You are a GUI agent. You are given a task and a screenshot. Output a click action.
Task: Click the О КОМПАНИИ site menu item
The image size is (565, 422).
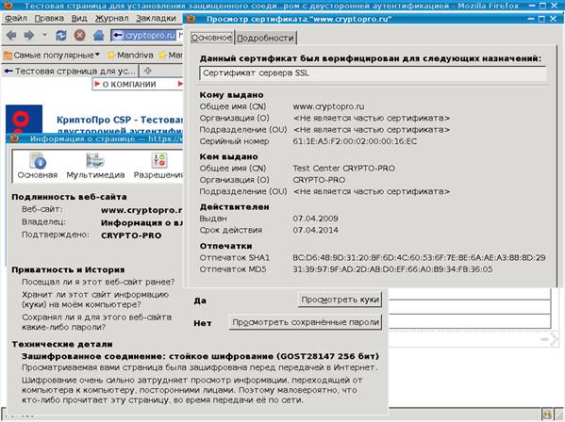coord(129,85)
